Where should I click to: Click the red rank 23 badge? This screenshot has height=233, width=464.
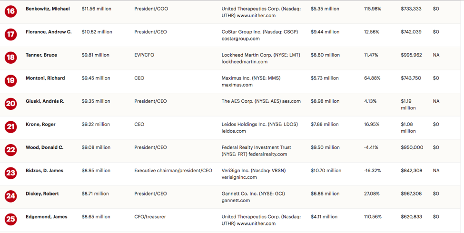coord(10,173)
